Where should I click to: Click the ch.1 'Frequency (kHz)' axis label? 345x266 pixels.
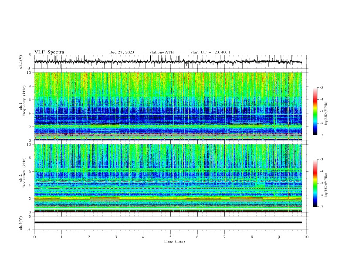(x=24, y=101)
